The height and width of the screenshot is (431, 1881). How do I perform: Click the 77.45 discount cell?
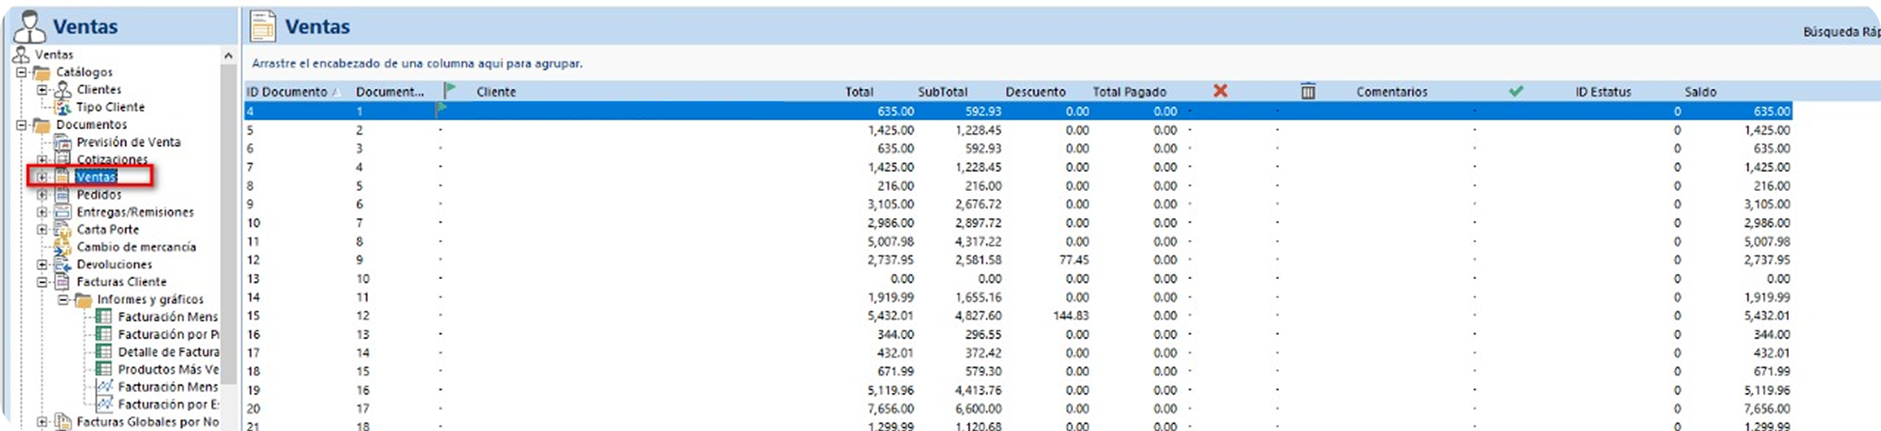(x=1073, y=260)
